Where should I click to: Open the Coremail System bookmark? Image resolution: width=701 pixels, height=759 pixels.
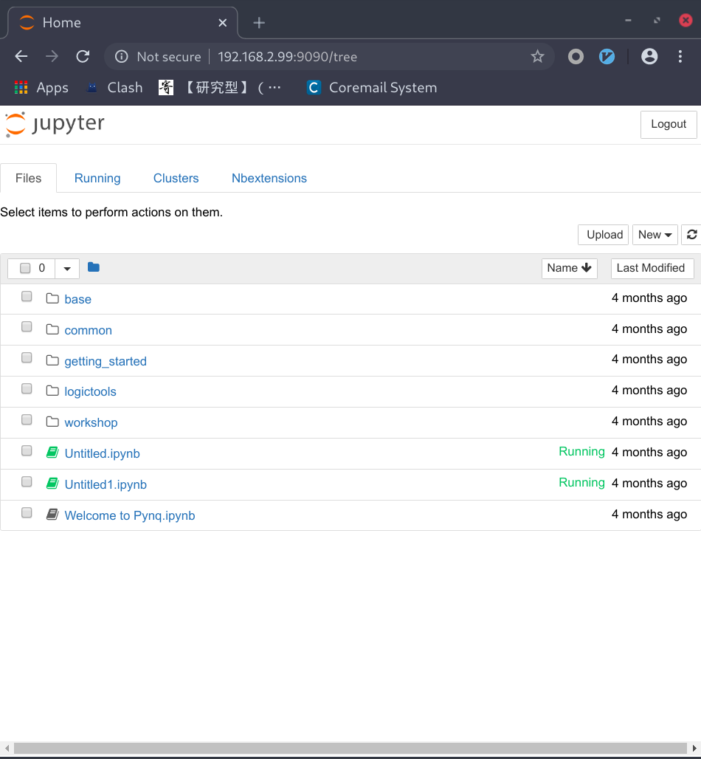372,88
